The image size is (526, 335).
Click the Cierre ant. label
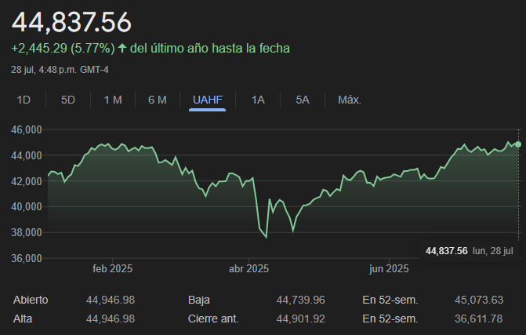click(213, 319)
